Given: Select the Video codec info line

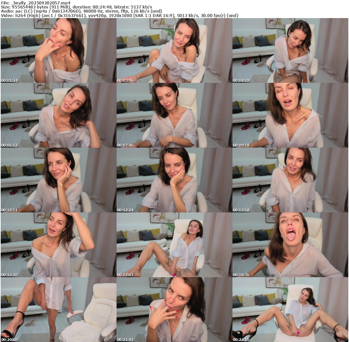Looking at the screenshot, I should pos(119,16).
